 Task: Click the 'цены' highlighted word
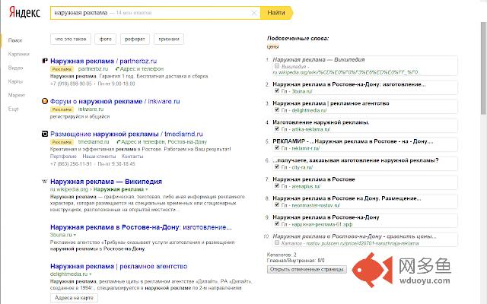(272, 47)
